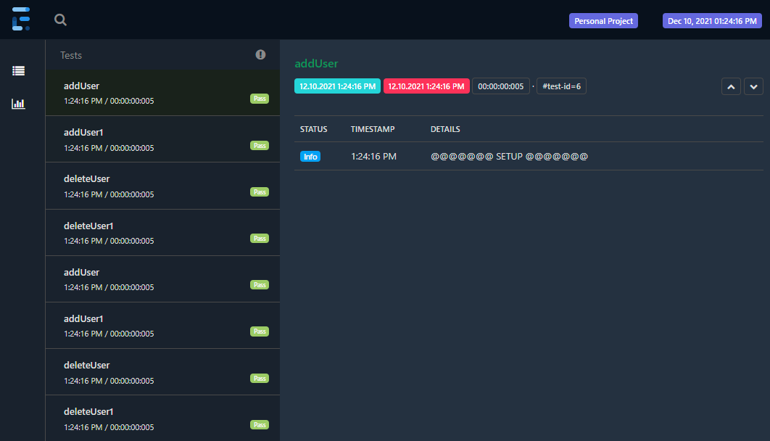
Task: Select the highlighted addUser test row
Action: click(x=162, y=93)
